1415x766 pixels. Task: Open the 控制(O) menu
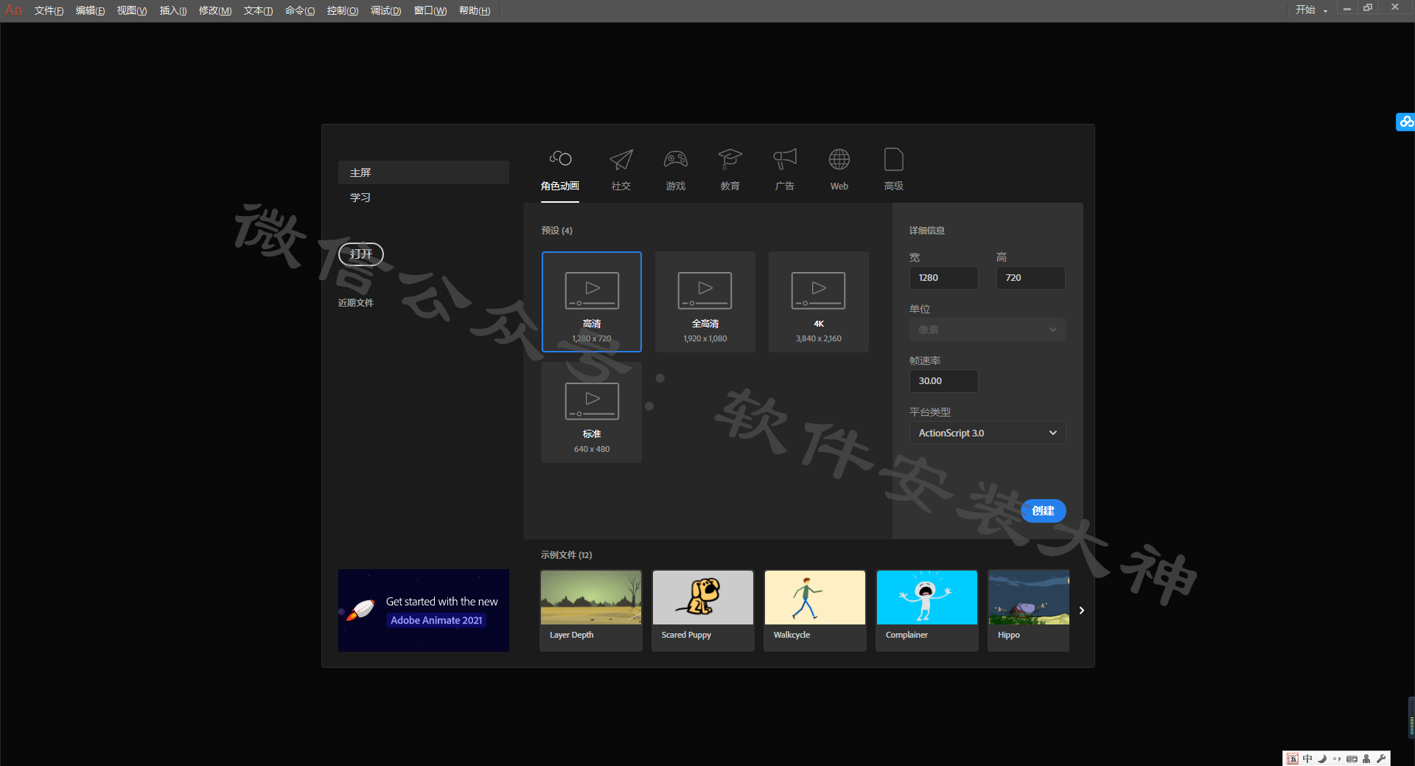tap(343, 10)
